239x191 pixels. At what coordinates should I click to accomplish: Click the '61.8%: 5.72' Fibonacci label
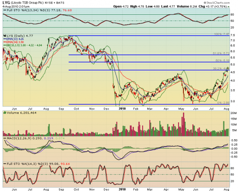[x=221, y=53]
